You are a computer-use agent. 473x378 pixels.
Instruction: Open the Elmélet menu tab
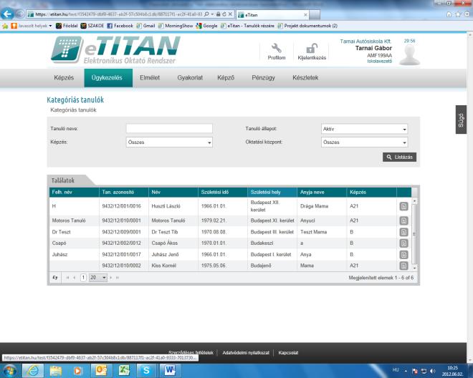click(150, 78)
